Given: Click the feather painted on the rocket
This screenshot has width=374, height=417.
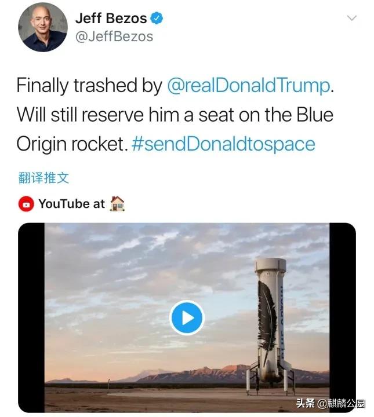Looking at the screenshot, I should click(x=268, y=313).
